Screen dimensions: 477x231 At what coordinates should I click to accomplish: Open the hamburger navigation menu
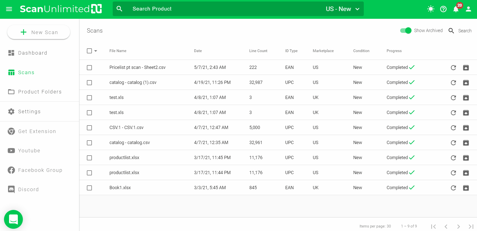pyautogui.click(x=9, y=9)
